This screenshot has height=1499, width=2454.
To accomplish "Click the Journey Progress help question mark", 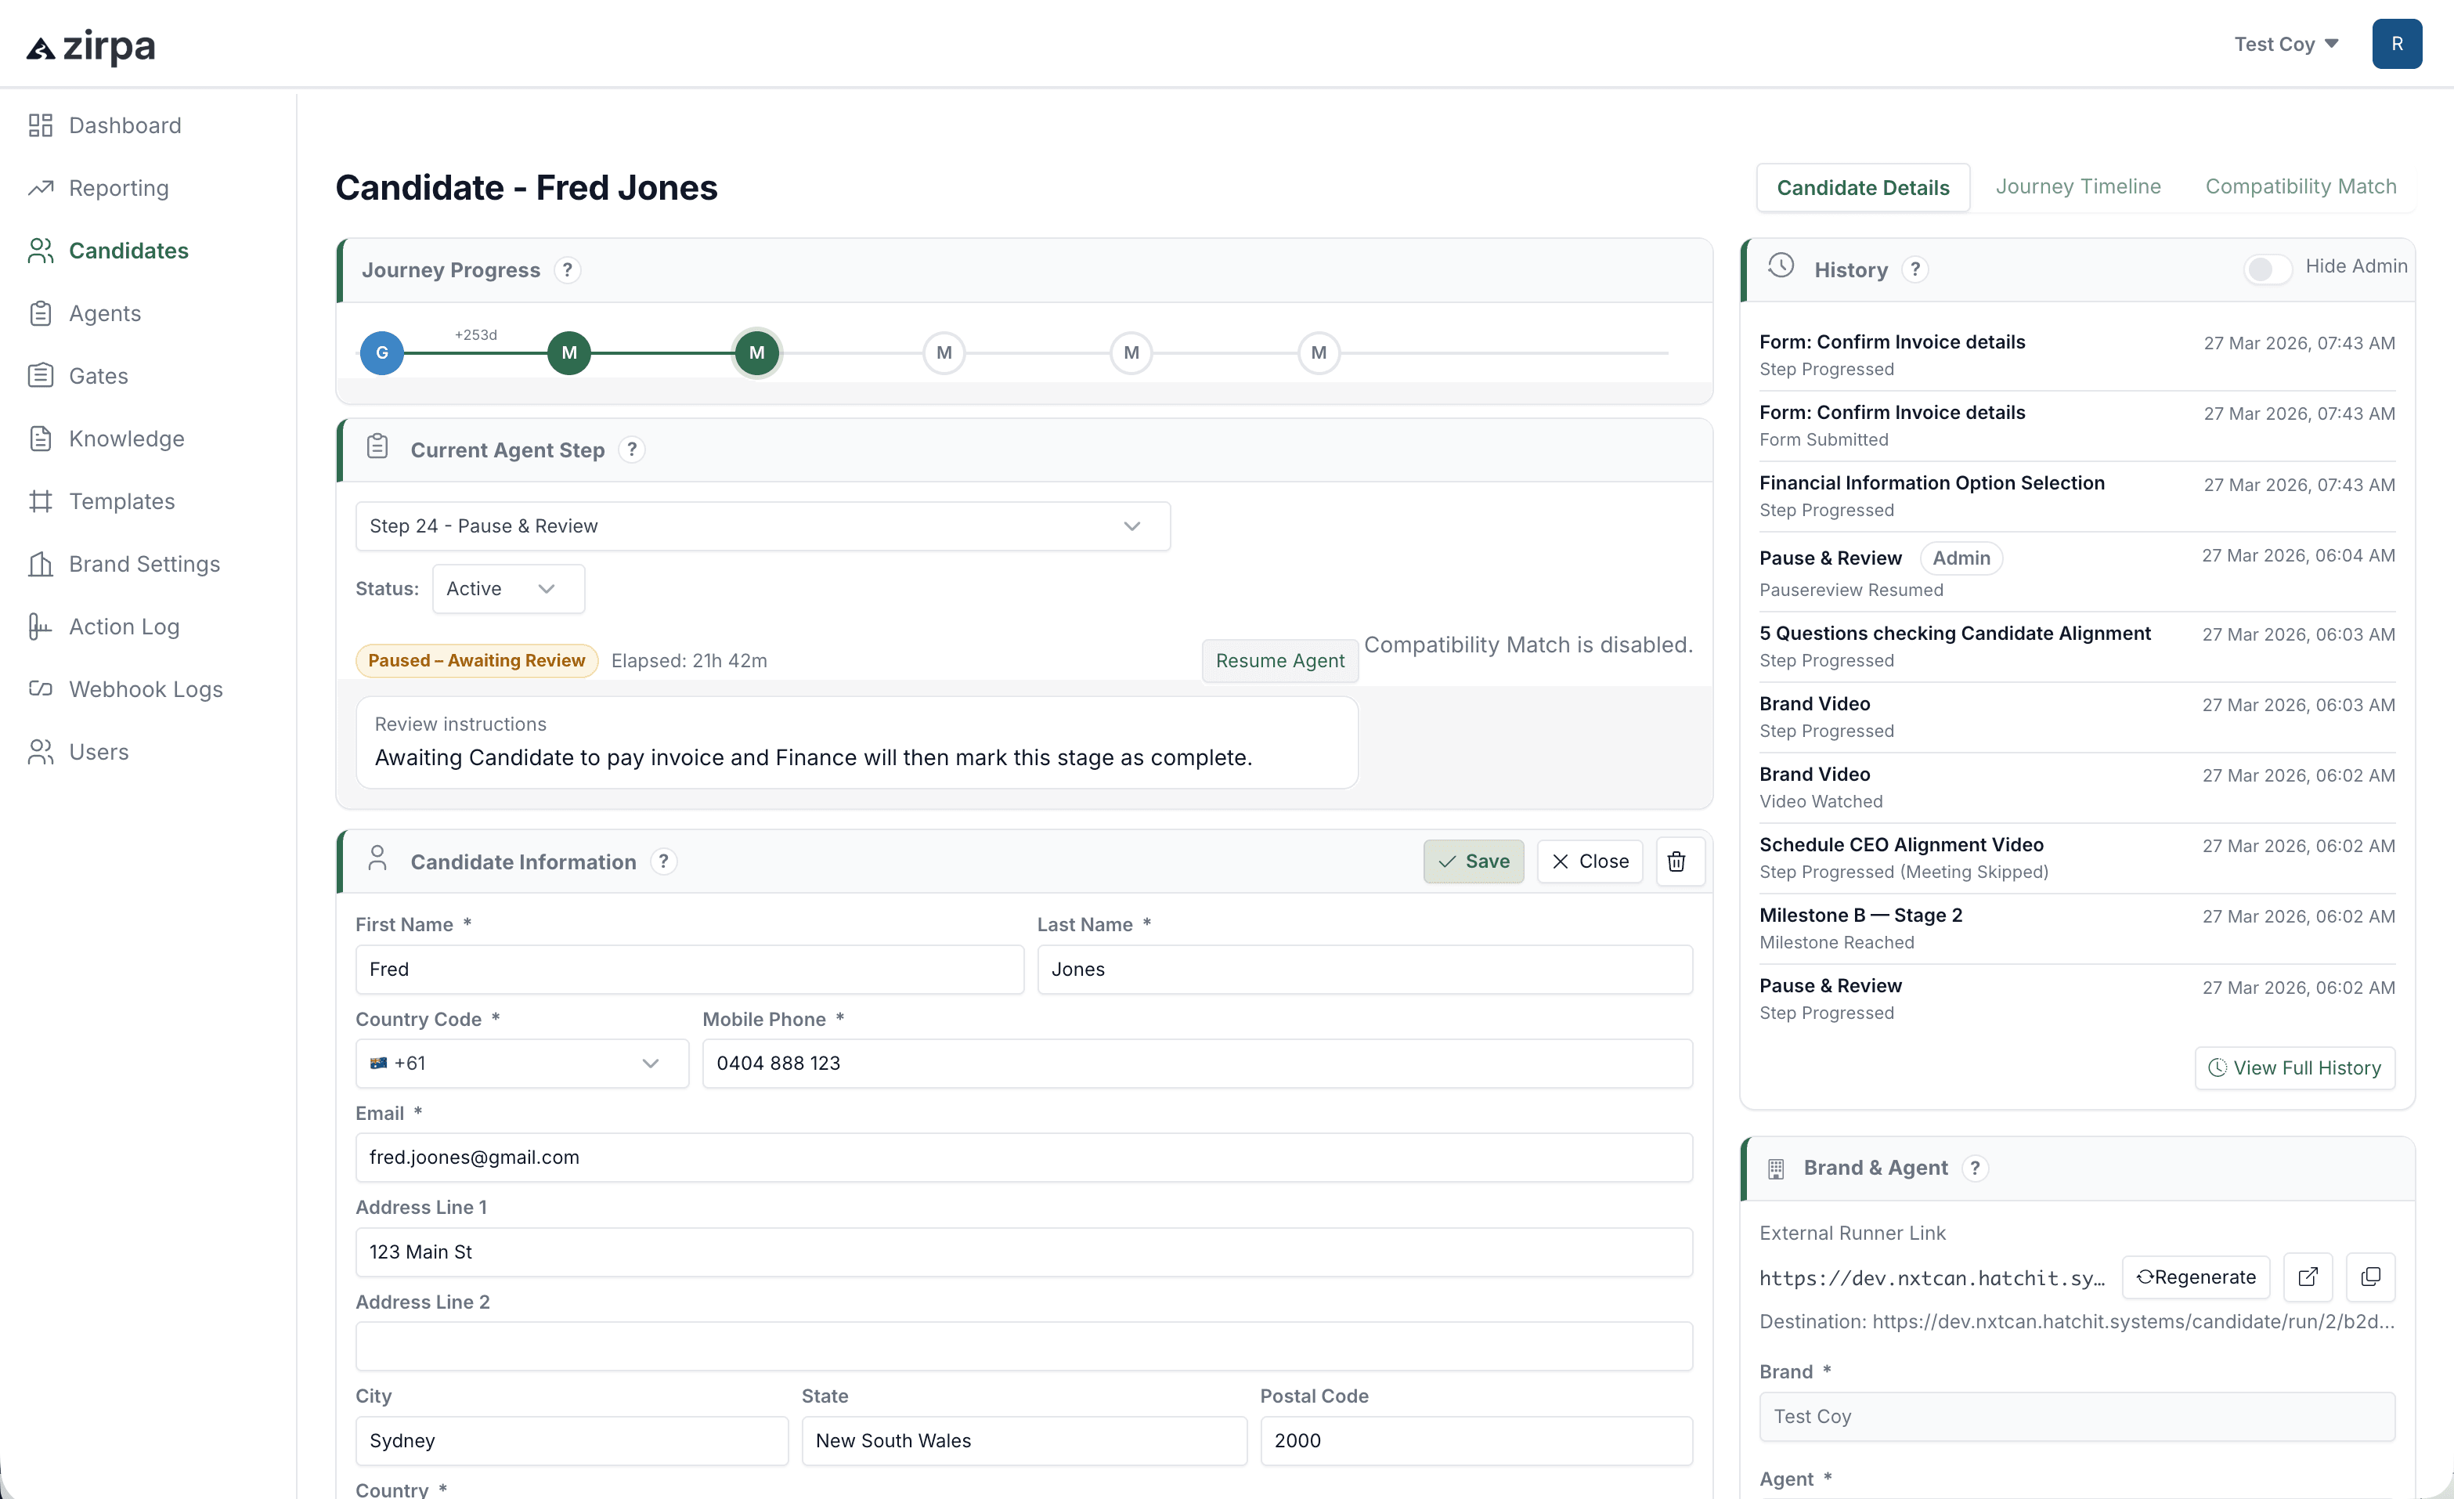I will 568,270.
